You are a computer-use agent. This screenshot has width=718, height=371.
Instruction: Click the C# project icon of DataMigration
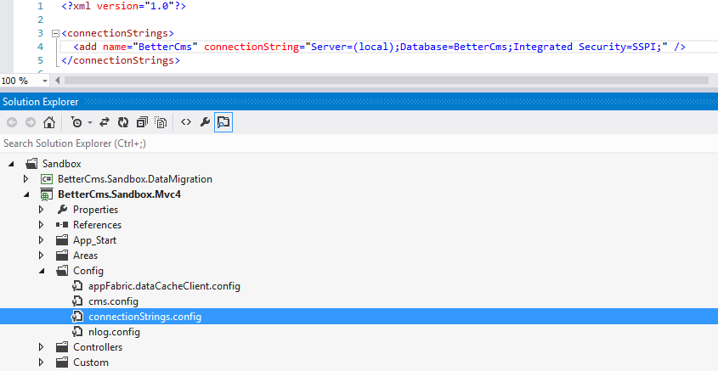point(46,179)
